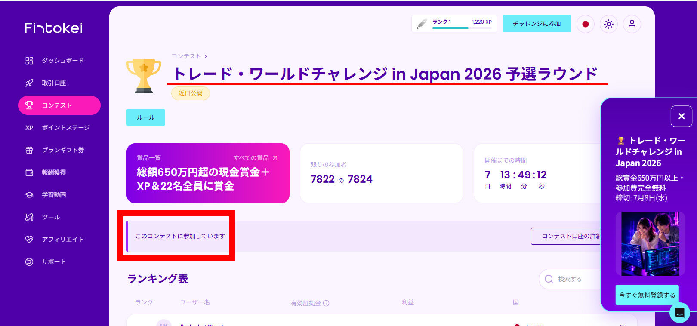Screen dimensions: 697x326
Task: Click the large gold trophy image
Action: tap(144, 76)
